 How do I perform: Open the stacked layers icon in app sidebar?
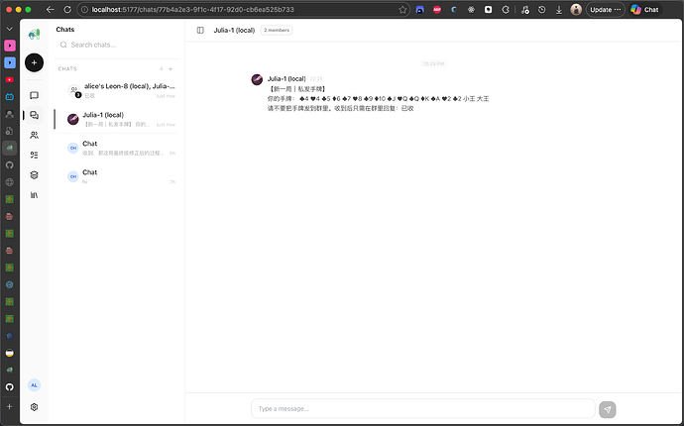point(34,174)
